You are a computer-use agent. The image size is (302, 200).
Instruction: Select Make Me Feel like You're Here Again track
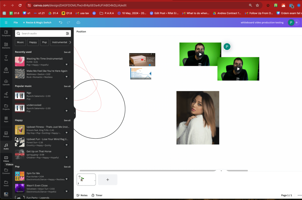tap(43, 74)
